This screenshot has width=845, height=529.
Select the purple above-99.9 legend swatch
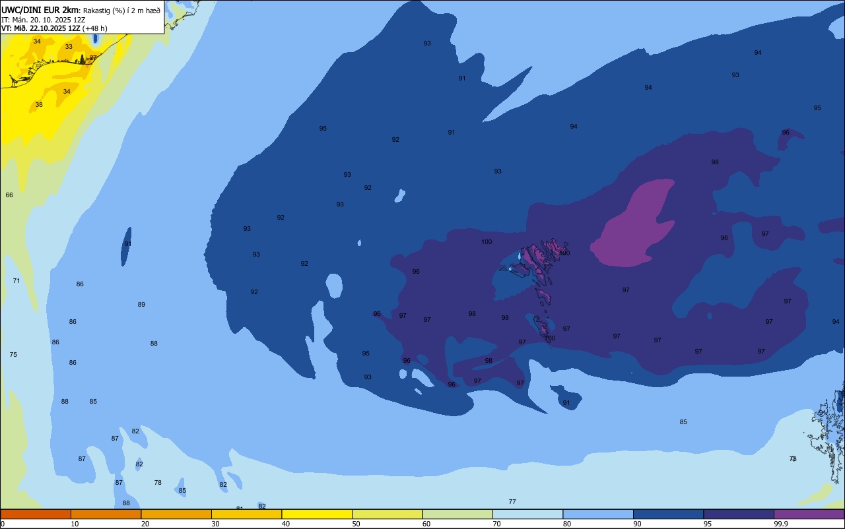pyautogui.click(x=809, y=514)
